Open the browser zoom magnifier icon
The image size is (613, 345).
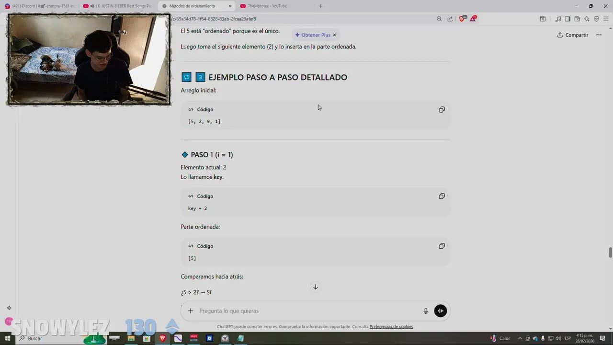coord(439,19)
